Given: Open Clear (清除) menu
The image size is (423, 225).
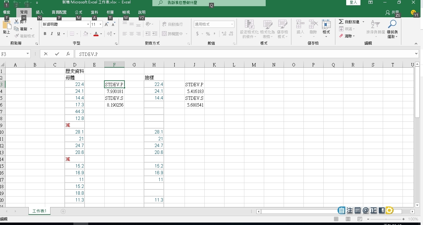Looking at the screenshot, I should click(347, 36).
